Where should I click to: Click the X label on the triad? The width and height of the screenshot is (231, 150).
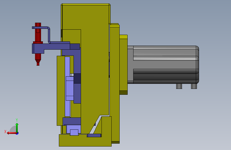tap(5, 132)
